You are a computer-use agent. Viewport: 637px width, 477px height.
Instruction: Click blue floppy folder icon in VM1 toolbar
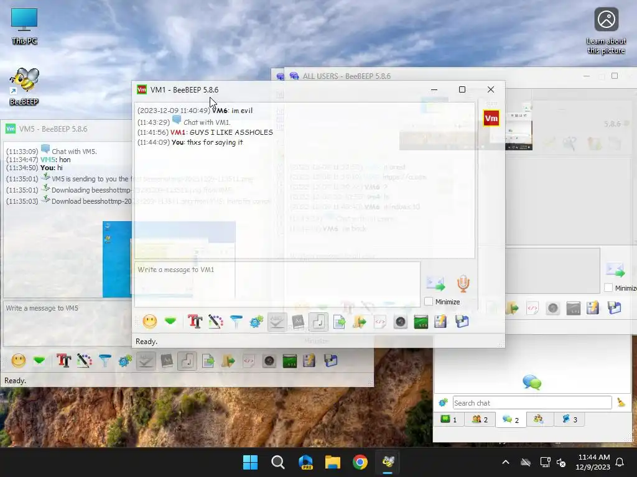pyautogui.click(x=462, y=322)
